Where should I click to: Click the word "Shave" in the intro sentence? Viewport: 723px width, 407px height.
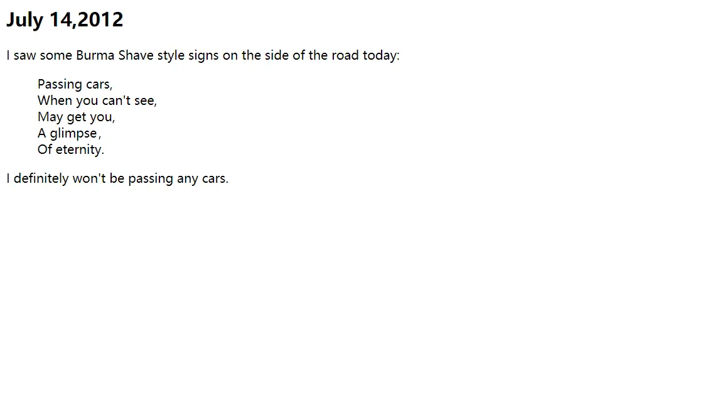[136, 55]
